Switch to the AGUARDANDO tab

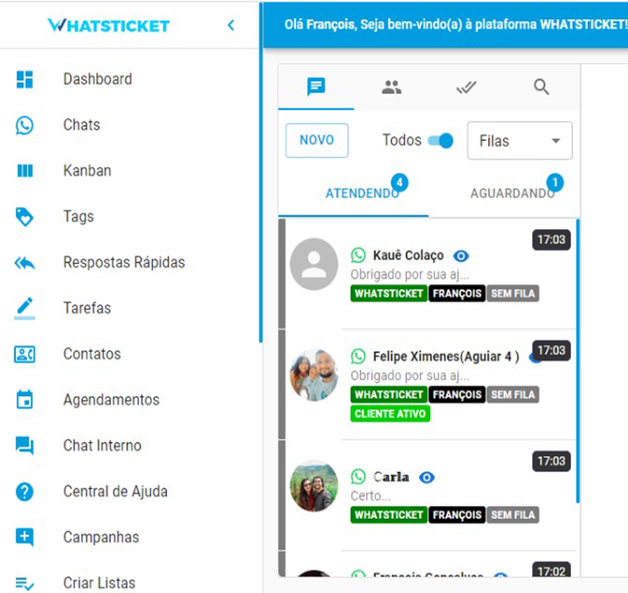(512, 193)
